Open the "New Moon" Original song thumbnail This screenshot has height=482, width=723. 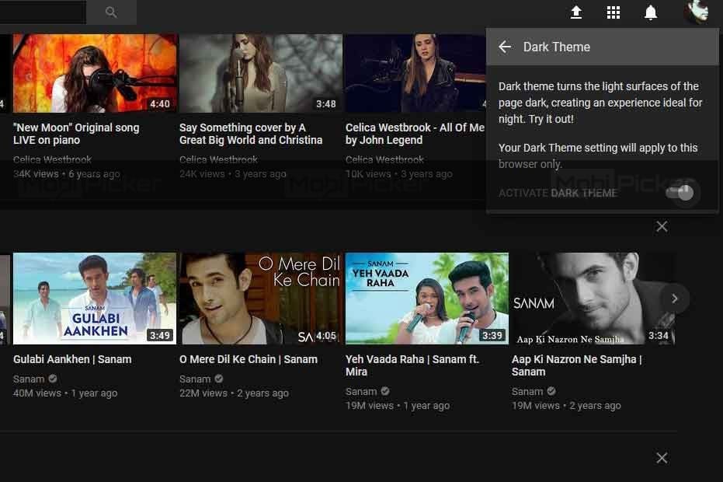click(x=95, y=73)
